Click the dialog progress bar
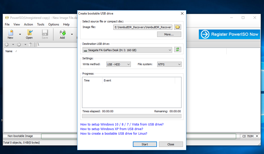Viewport: 264px width, 154px height. [132, 116]
